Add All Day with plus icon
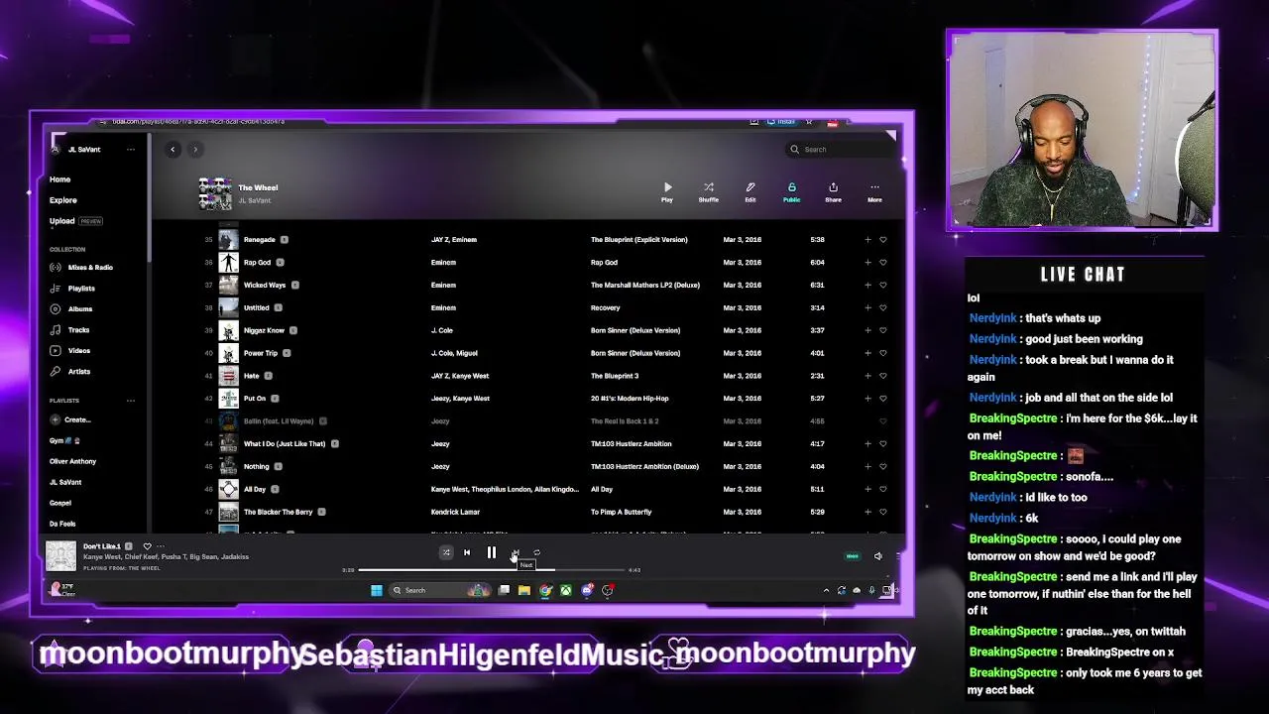 [867, 489]
